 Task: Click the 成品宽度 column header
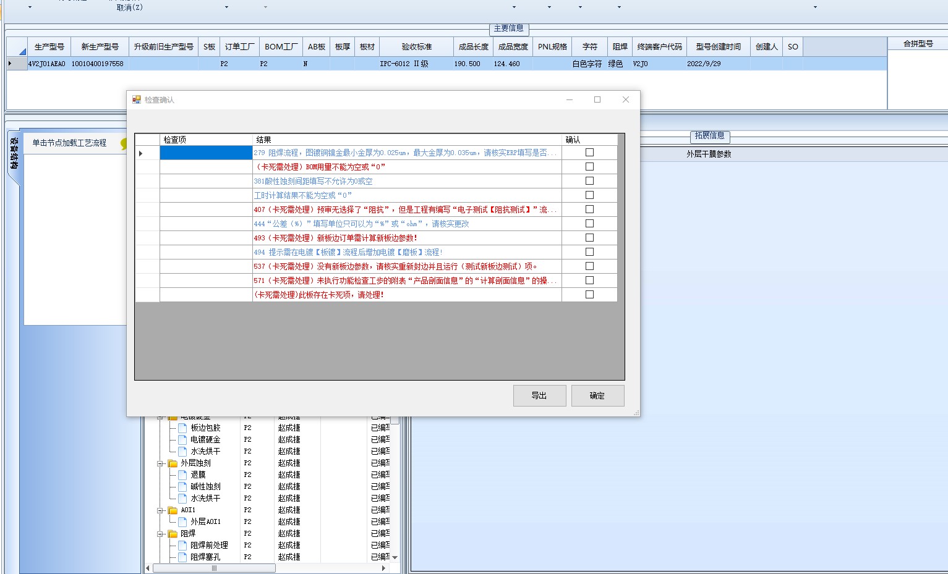click(x=513, y=47)
